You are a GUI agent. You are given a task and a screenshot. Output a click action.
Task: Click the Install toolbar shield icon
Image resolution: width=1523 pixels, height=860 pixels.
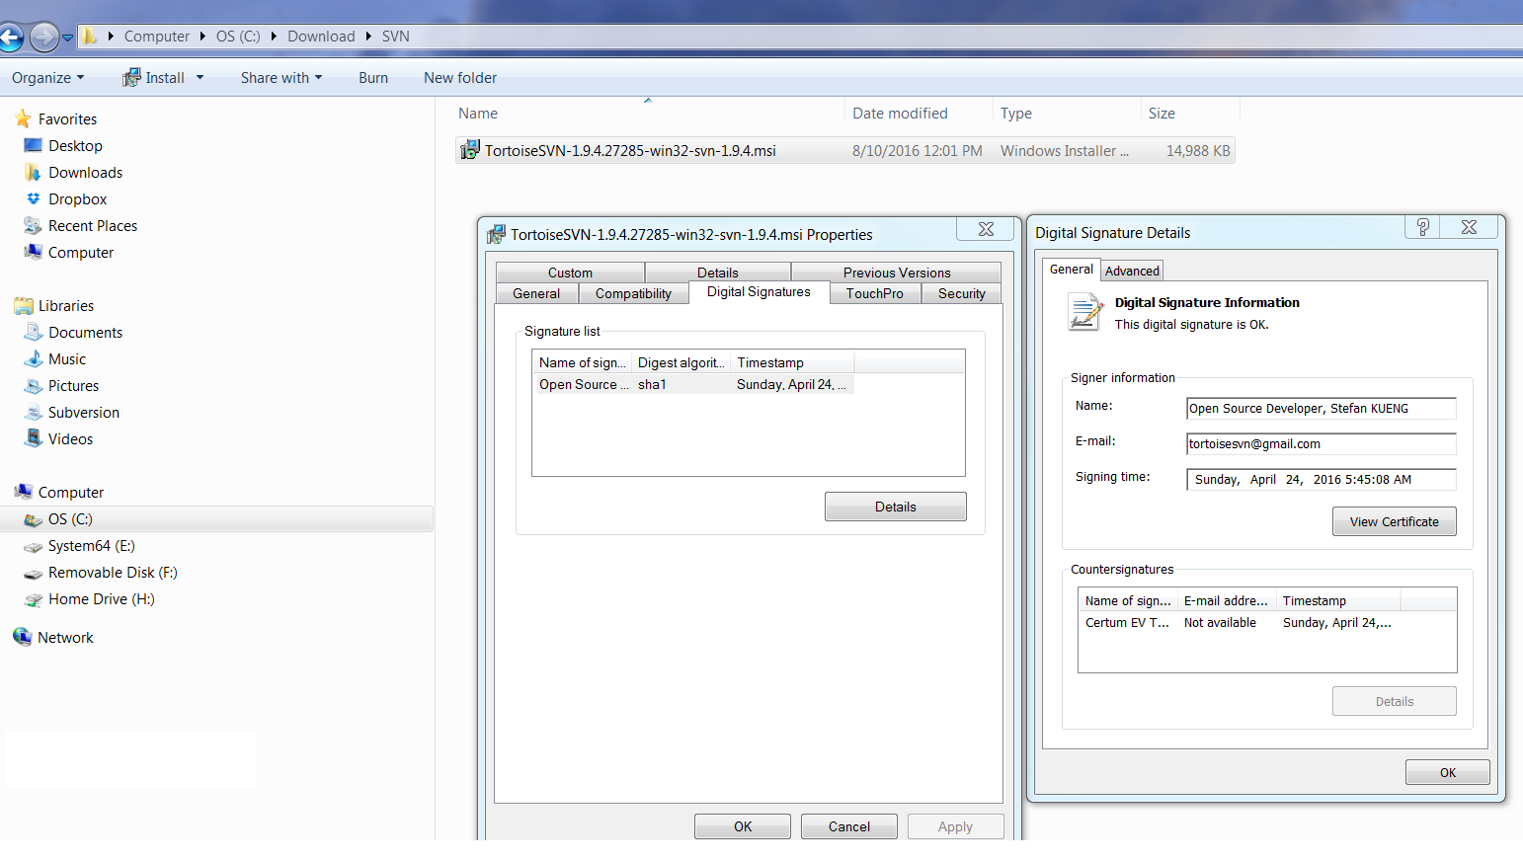131,77
